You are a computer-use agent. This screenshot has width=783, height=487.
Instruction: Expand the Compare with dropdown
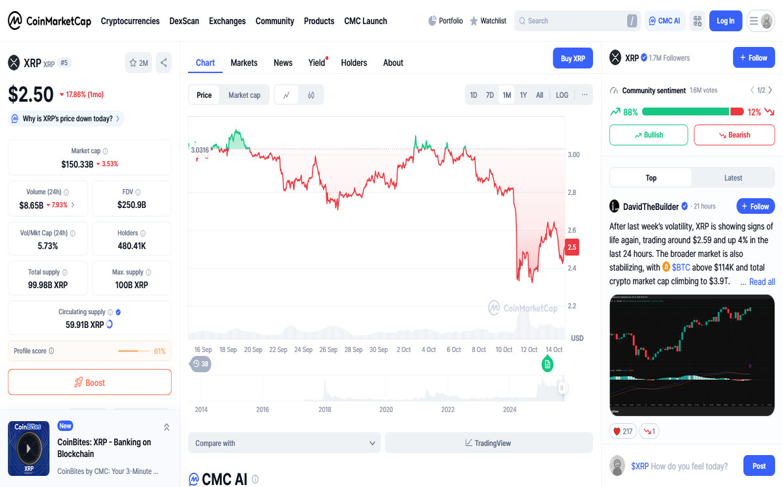click(285, 443)
